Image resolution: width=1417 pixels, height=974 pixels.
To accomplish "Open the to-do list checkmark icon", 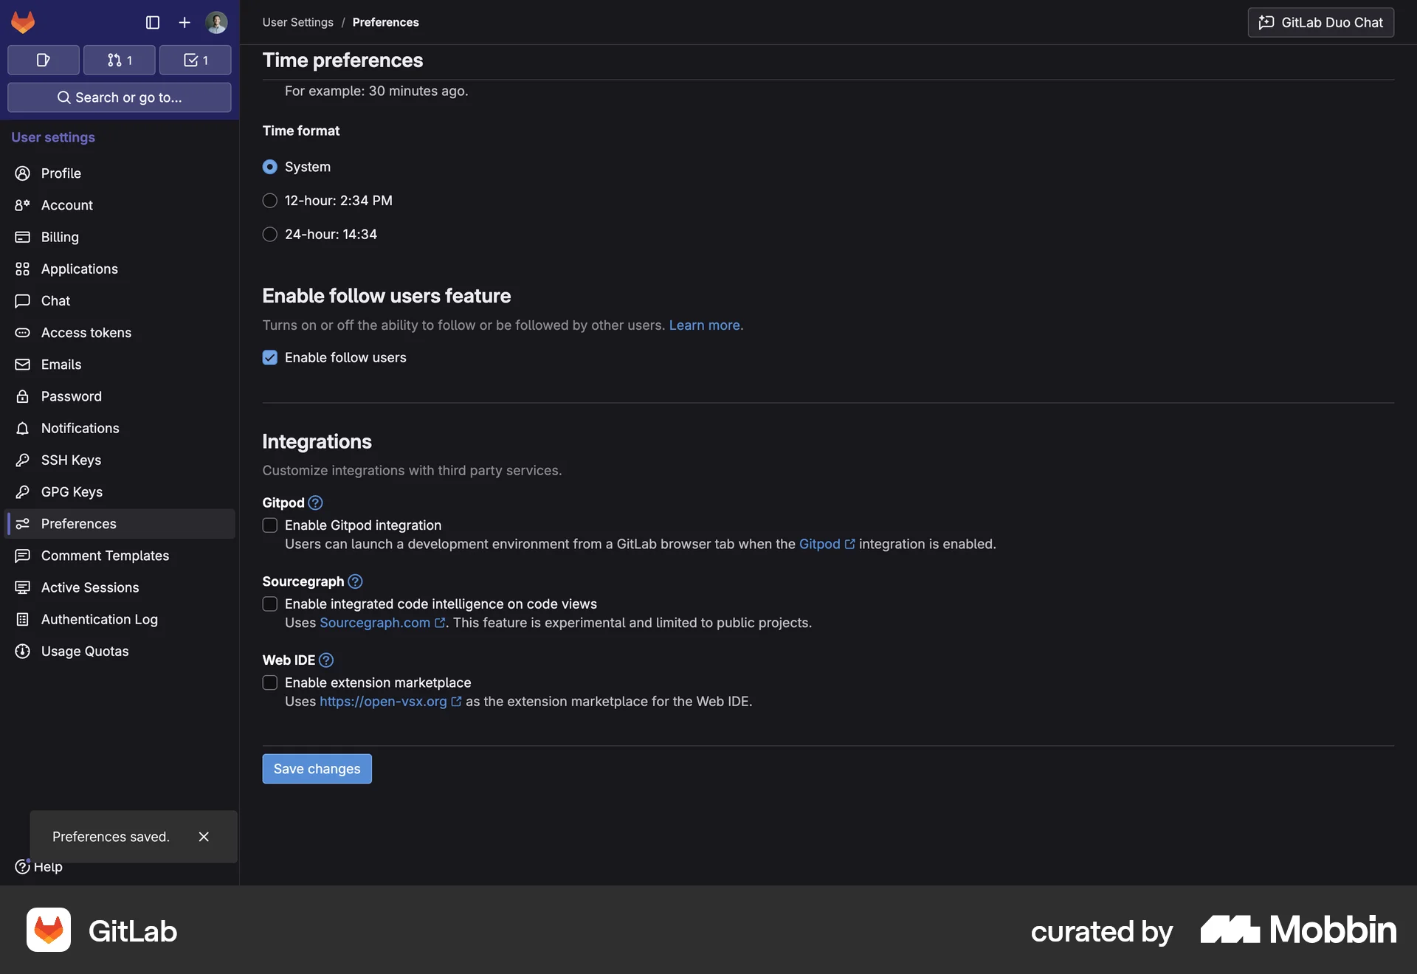I will click(x=195, y=60).
